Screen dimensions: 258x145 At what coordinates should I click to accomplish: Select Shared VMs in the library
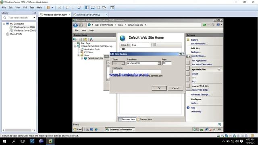coord(16,34)
